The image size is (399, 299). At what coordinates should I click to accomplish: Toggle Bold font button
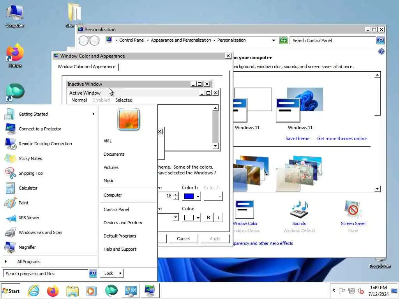tap(208, 218)
